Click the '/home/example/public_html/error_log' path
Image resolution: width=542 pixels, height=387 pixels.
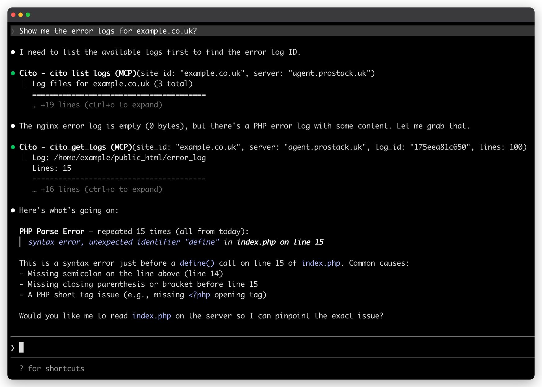click(130, 158)
